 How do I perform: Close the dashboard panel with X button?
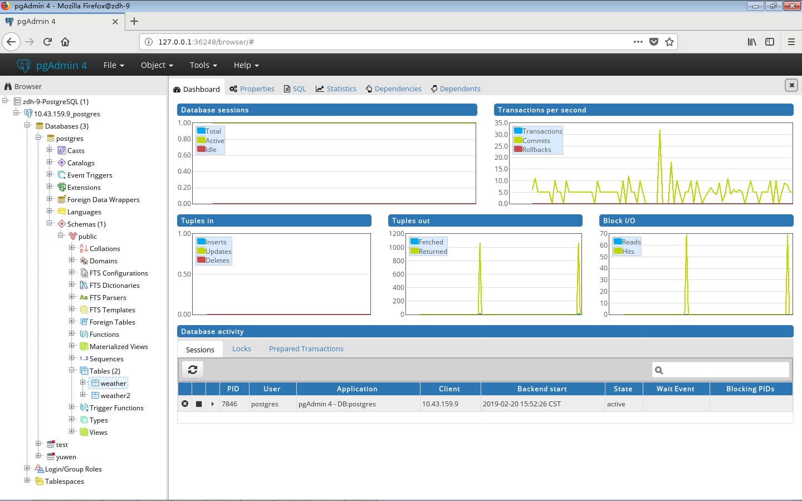[791, 85]
